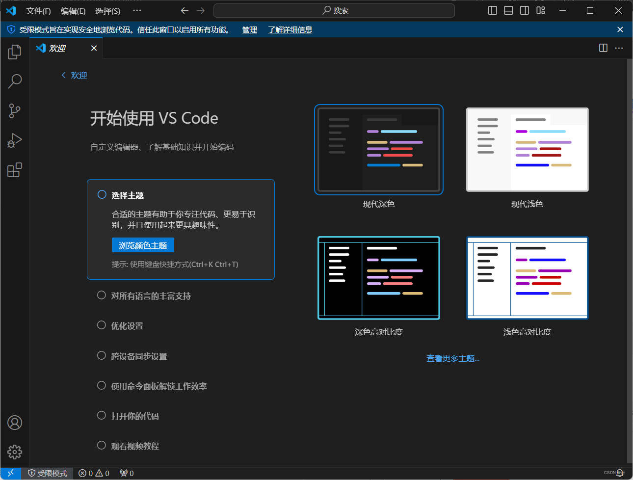This screenshot has width=633, height=480.
Task: Open the customize layout dropdown in the title bar
Action: pos(540,10)
